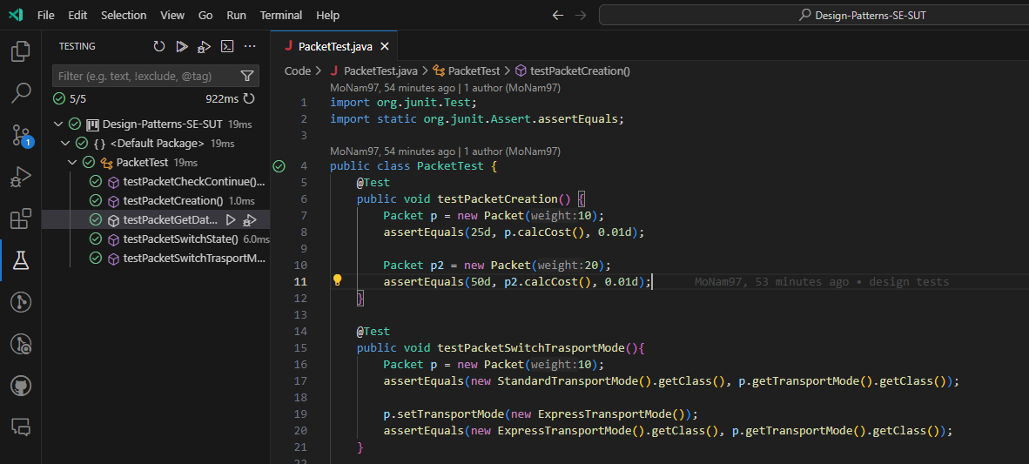This screenshot has width=1029, height=464.
Task: Select the Testing flask icon
Action: click(21, 260)
